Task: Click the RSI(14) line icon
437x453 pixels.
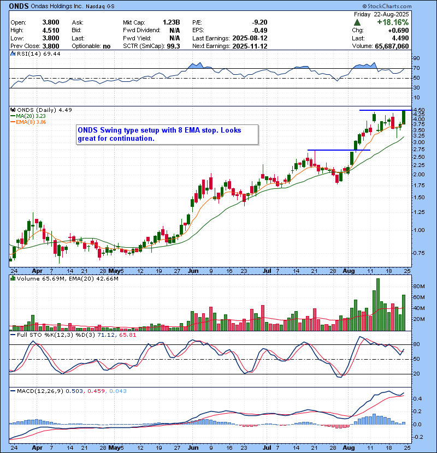Action: pyautogui.click(x=13, y=53)
